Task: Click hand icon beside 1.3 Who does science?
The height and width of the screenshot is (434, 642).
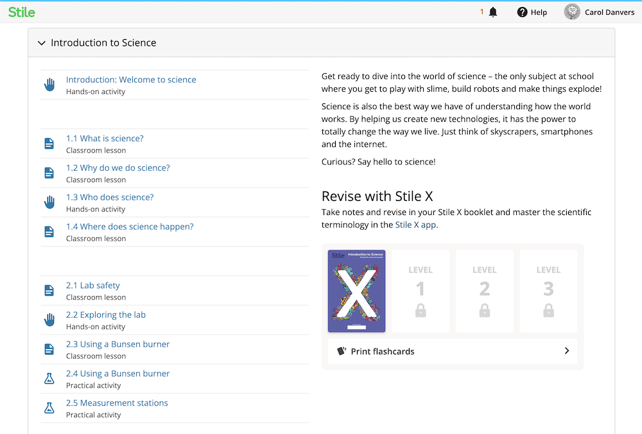Action: coord(49,202)
